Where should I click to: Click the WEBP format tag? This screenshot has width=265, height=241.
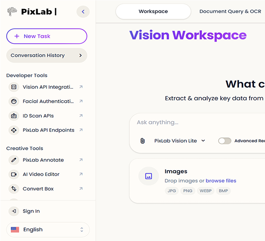pos(206,191)
